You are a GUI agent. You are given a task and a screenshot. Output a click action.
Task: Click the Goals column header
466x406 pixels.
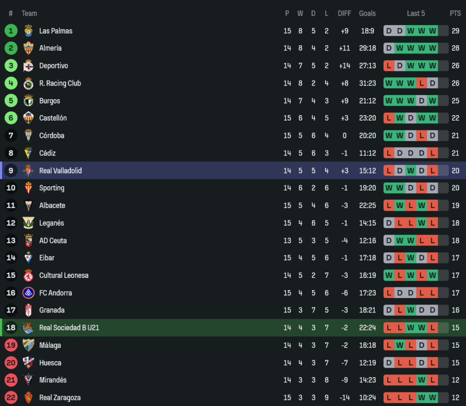click(367, 14)
